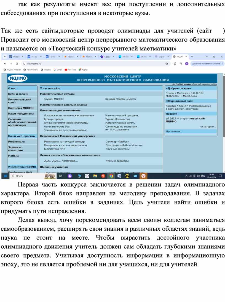
Task: Click the browser back arrow
Action: pyautogui.click(x=5, y=63)
